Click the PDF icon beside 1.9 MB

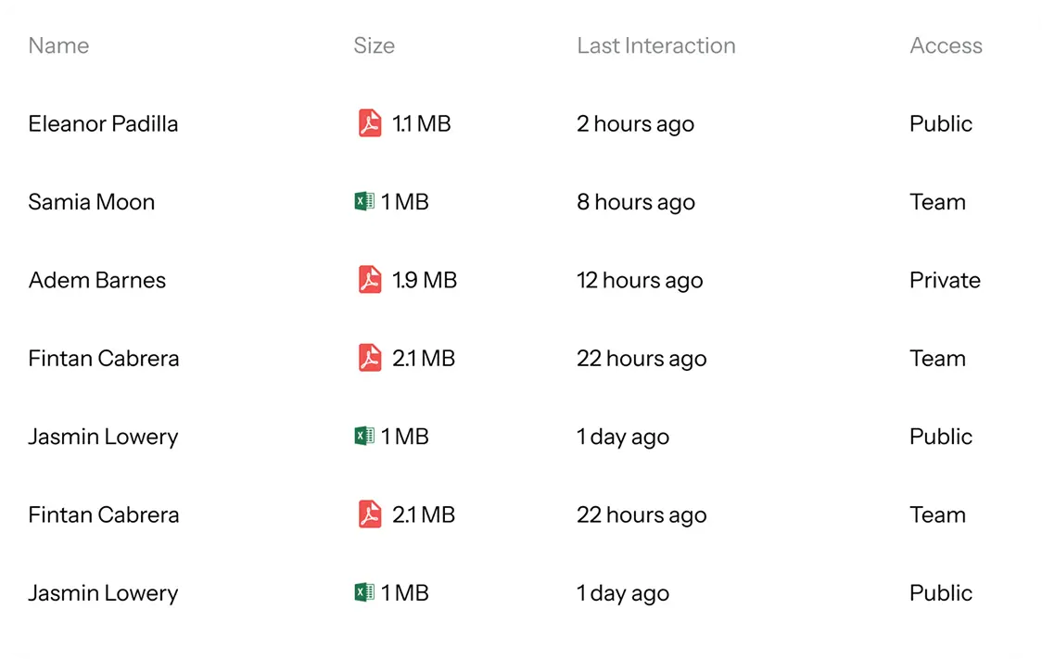point(370,280)
